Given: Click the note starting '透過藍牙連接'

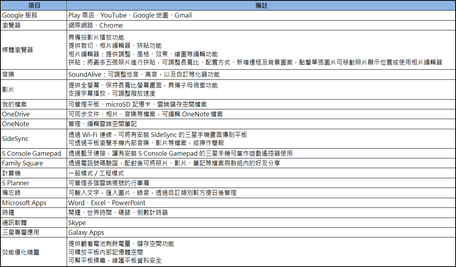Looking at the screenshot, I should coord(180,153).
